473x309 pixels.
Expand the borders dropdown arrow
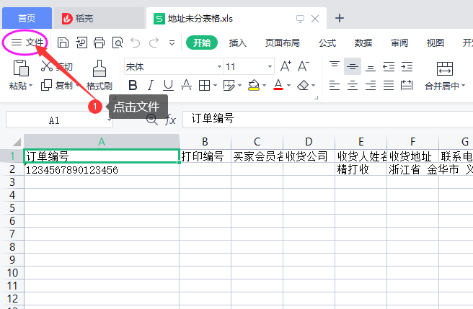pyautogui.click(x=215, y=86)
